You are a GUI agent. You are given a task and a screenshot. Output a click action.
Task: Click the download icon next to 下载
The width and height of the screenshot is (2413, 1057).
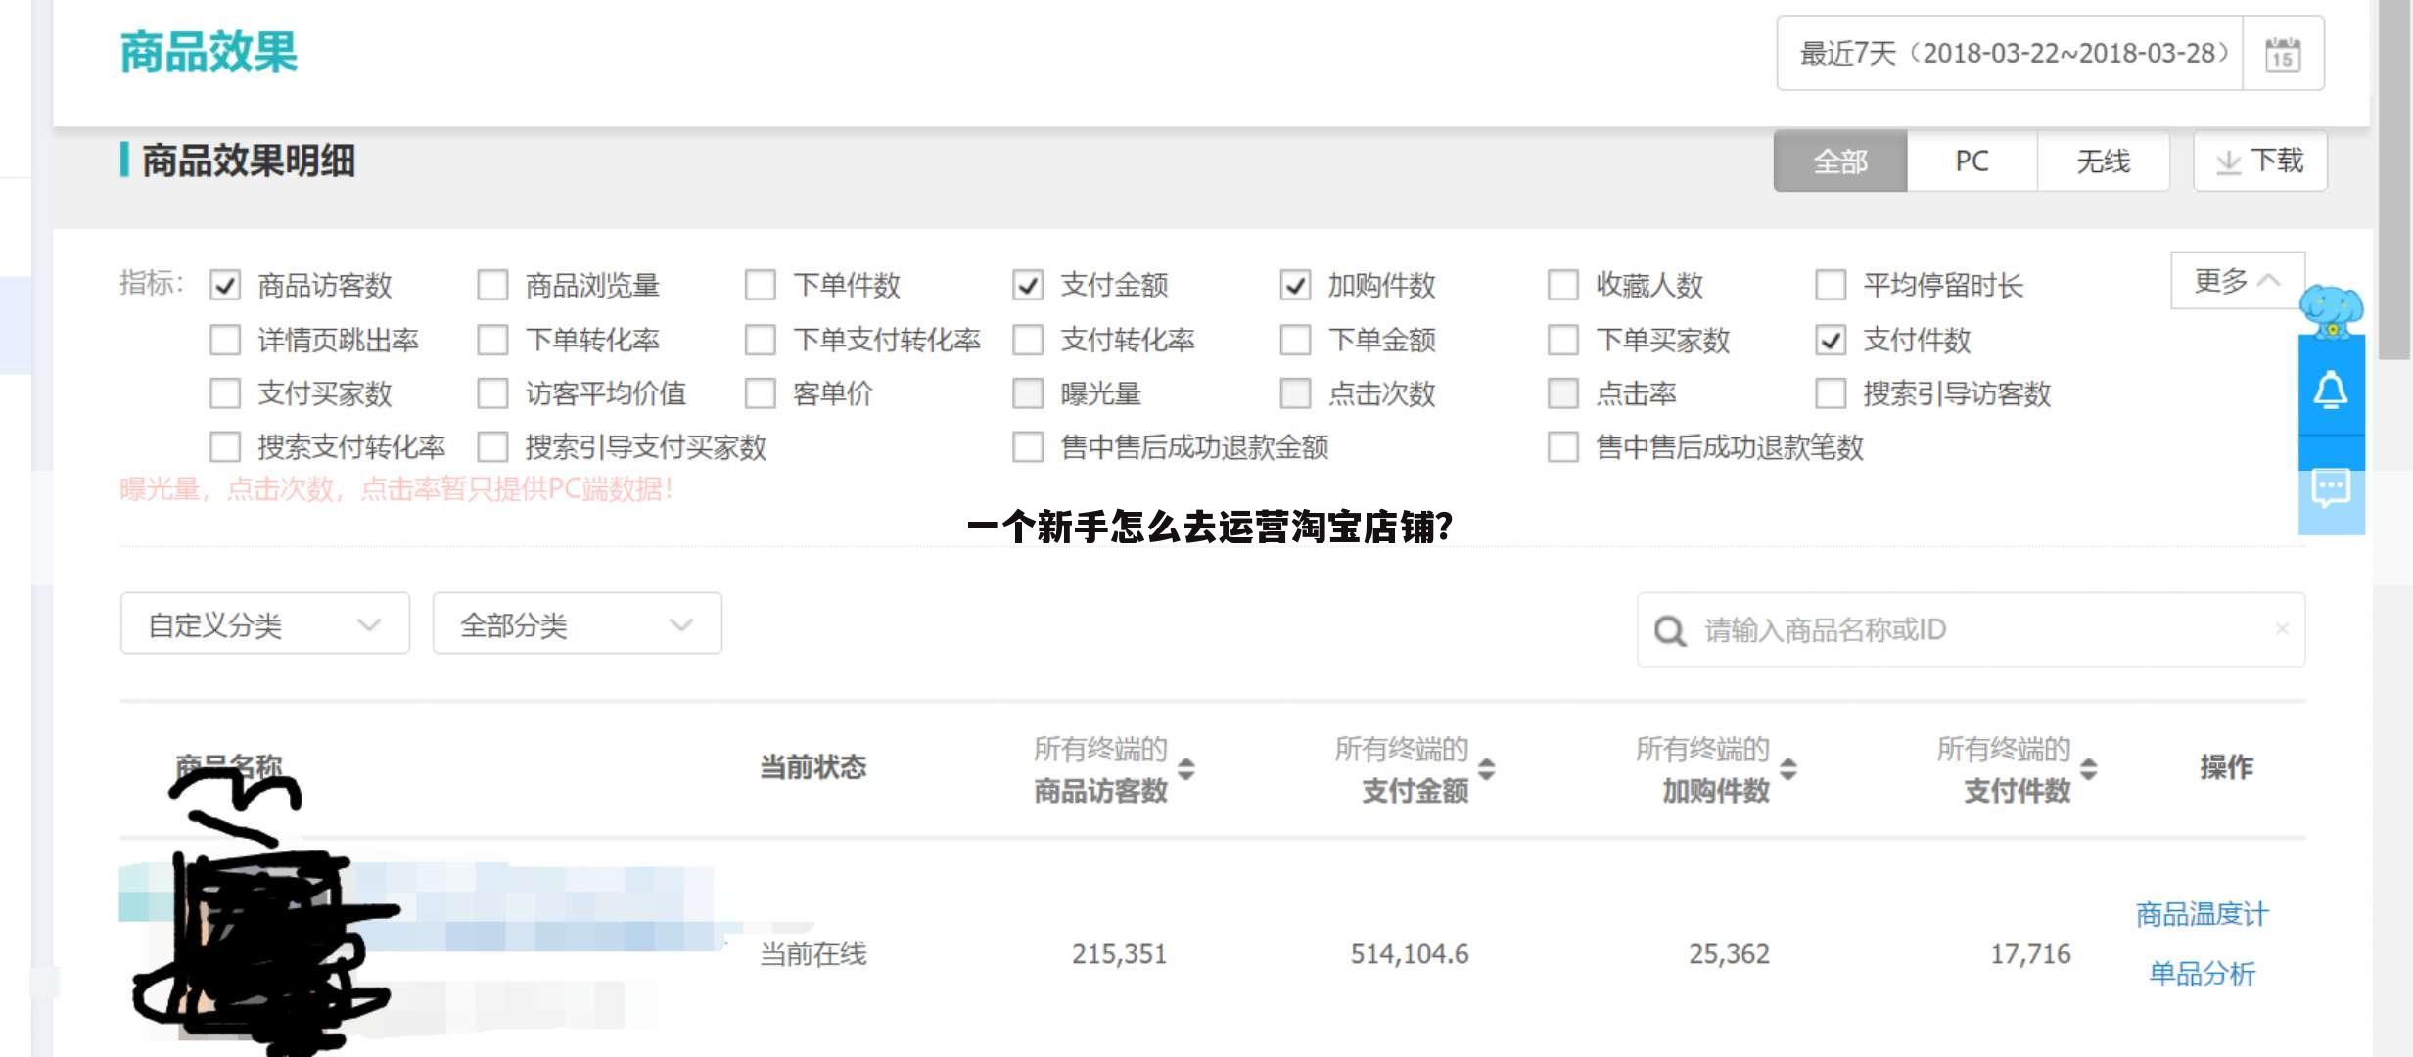click(x=2229, y=161)
